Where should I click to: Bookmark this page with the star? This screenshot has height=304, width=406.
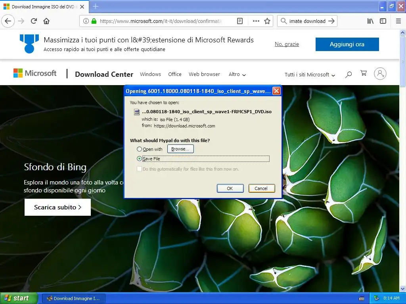[267, 21]
